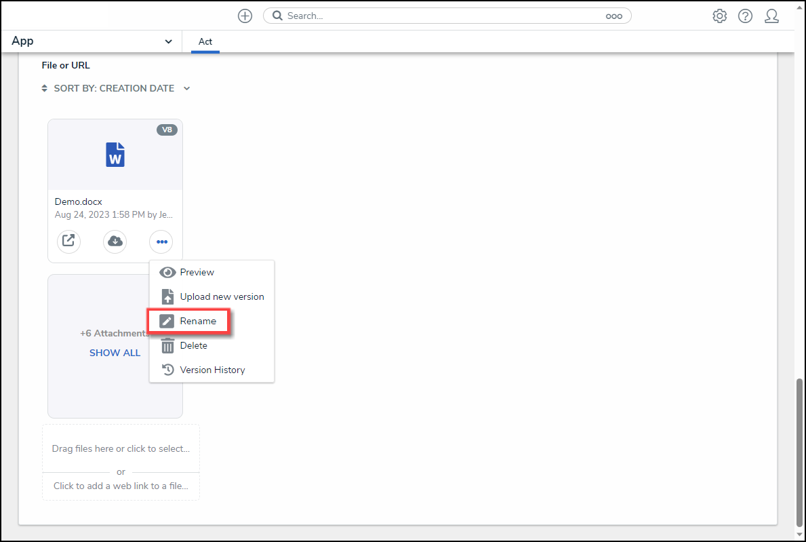This screenshot has height=542, width=806.
Task: Switch to the Act tab
Action: [205, 41]
